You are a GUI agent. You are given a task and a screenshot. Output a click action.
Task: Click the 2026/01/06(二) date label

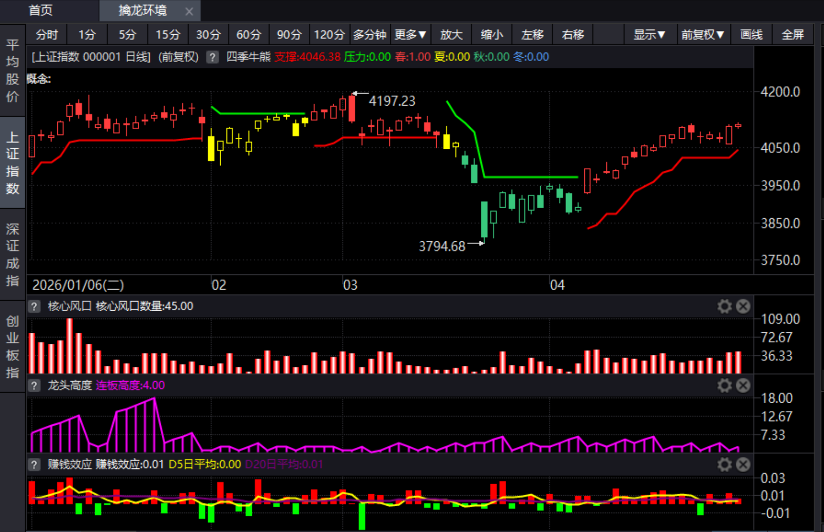[x=78, y=285]
